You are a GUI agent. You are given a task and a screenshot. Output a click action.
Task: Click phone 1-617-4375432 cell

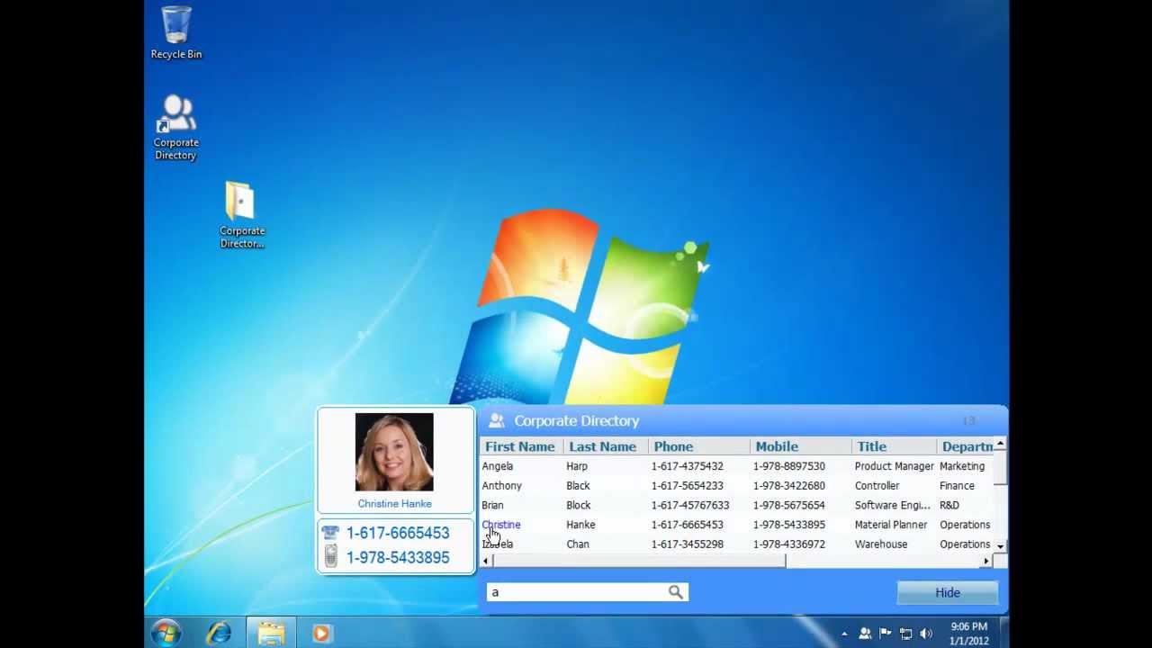(x=688, y=466)
